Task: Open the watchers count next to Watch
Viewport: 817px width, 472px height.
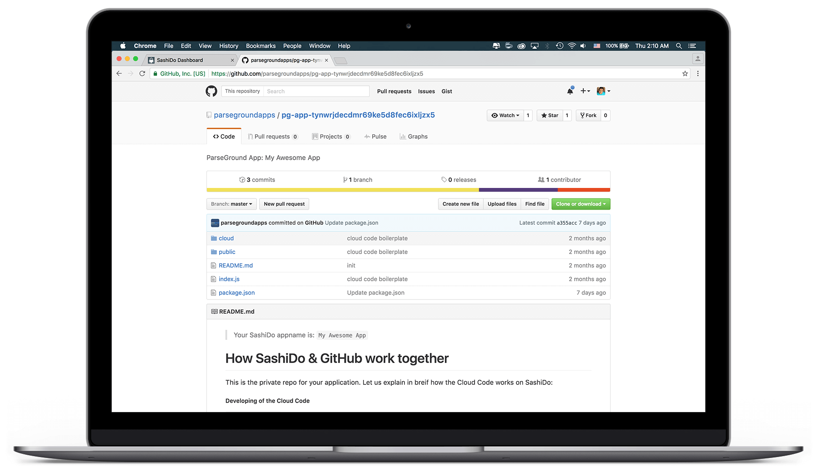Action: 528,115
